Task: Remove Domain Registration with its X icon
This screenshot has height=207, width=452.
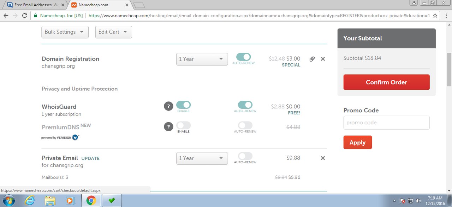Action: tap(323, 59)
